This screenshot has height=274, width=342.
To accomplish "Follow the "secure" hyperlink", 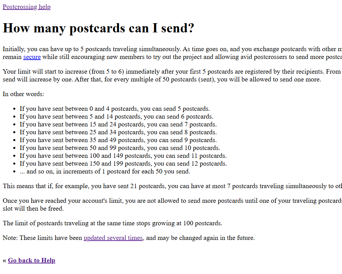I will (x=32, y=57).
